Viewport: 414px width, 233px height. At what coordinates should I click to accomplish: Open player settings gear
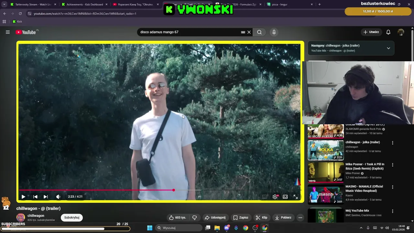275,196
